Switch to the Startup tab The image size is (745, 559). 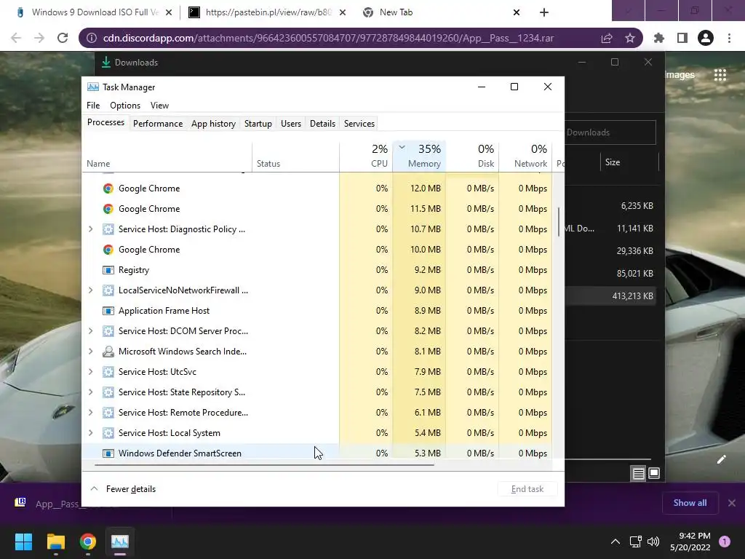[x=258, y=124]
